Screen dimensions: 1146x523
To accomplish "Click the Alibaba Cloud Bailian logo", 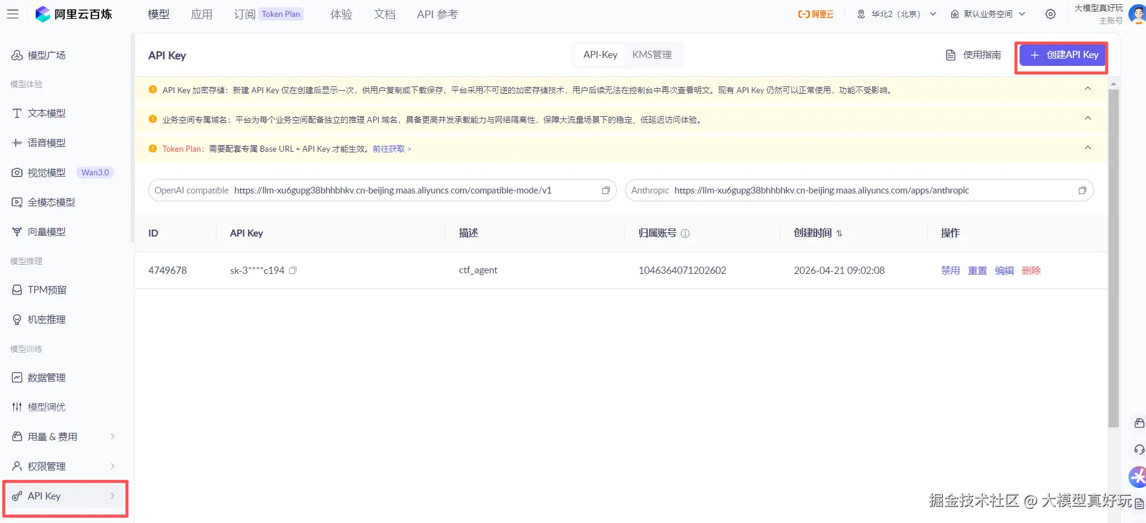I will [x=74, y=14].
